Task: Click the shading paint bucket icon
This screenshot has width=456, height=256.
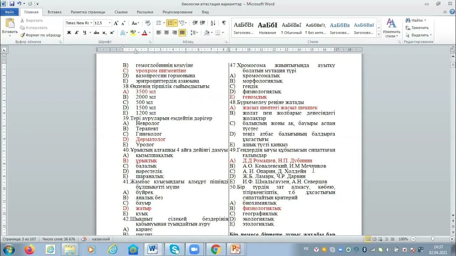Action: click(x=207, y=33)
